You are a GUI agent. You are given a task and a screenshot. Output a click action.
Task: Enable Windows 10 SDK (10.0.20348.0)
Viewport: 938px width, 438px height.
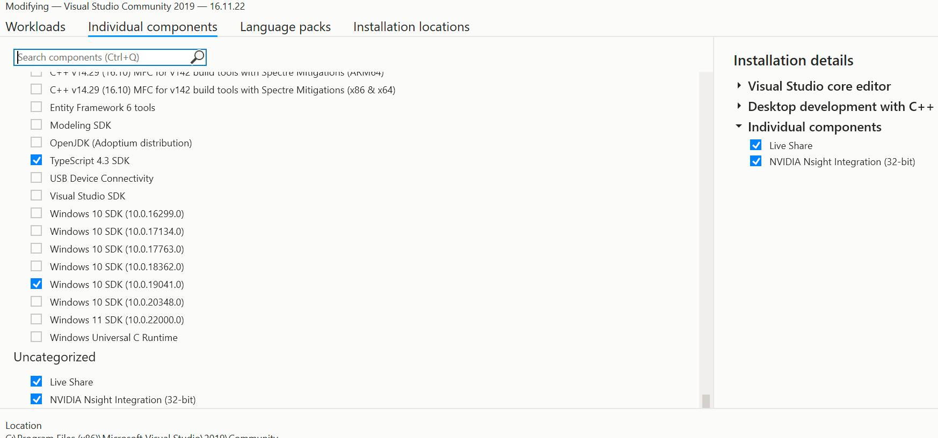[x=37, y=301]
